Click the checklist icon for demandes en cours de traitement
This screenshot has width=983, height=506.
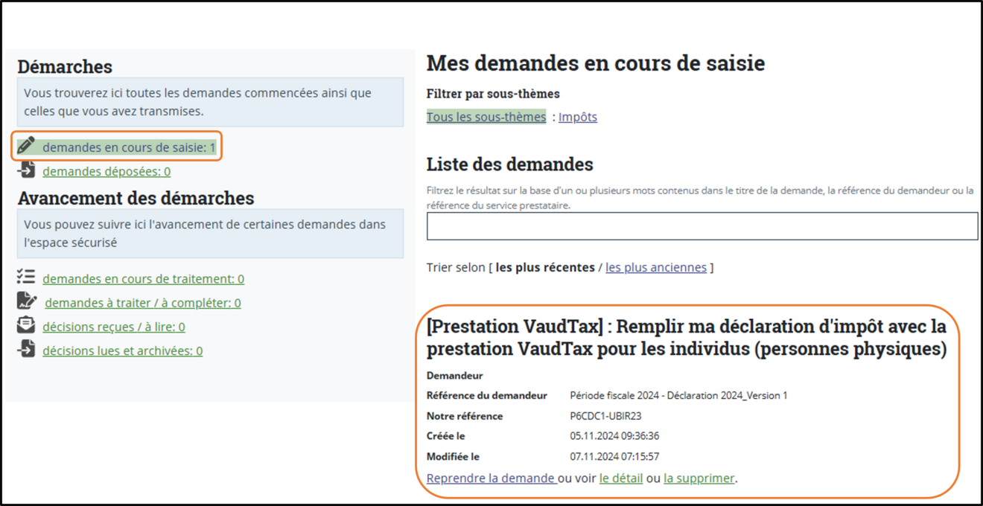tap(26, 278)
